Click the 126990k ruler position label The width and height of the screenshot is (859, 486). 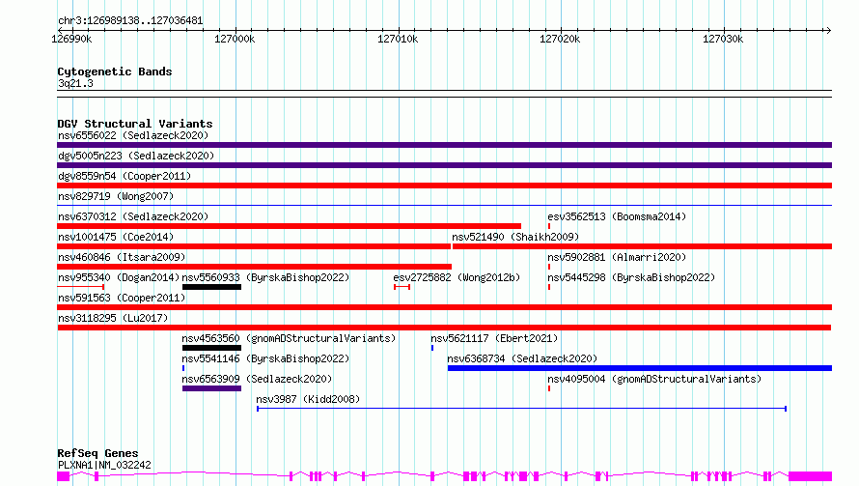coord(71,39)
